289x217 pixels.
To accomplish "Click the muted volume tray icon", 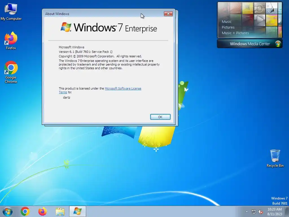I will (x=260, y=212).
